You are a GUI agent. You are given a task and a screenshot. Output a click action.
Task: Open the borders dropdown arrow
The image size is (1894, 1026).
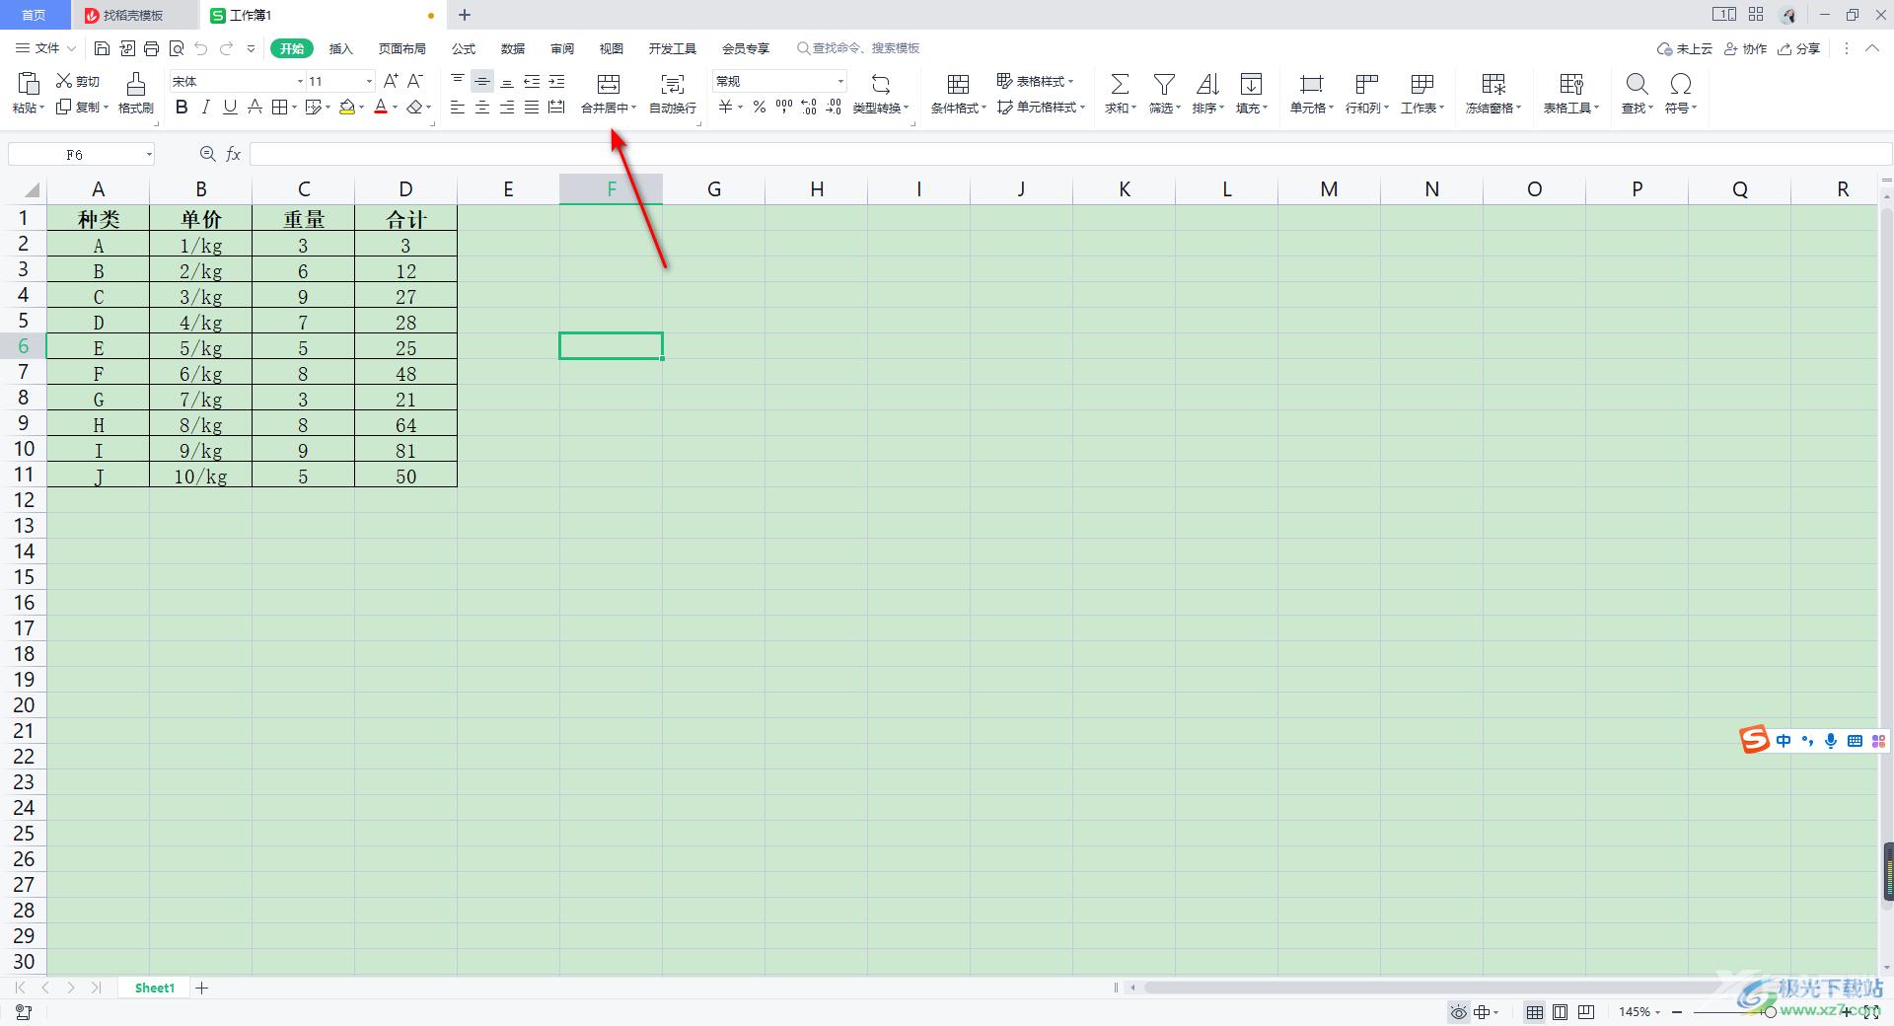coord(294,107)
